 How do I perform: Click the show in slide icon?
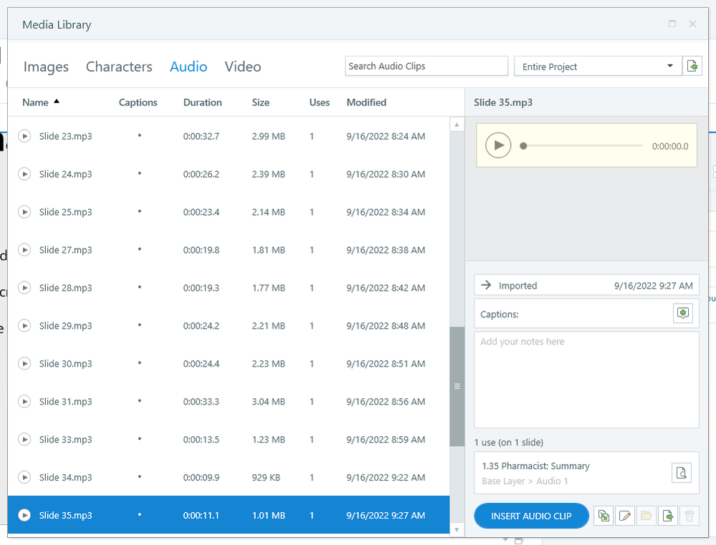pyautogui.click(x=682, y=473)
